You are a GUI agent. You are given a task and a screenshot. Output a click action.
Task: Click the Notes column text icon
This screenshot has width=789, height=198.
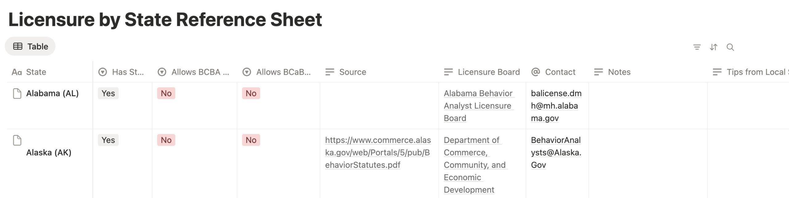[598, 72]
